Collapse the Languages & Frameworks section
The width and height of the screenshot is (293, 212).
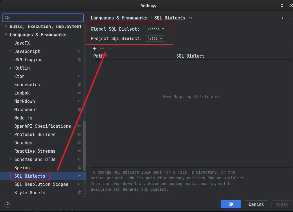tap(6, 35)
